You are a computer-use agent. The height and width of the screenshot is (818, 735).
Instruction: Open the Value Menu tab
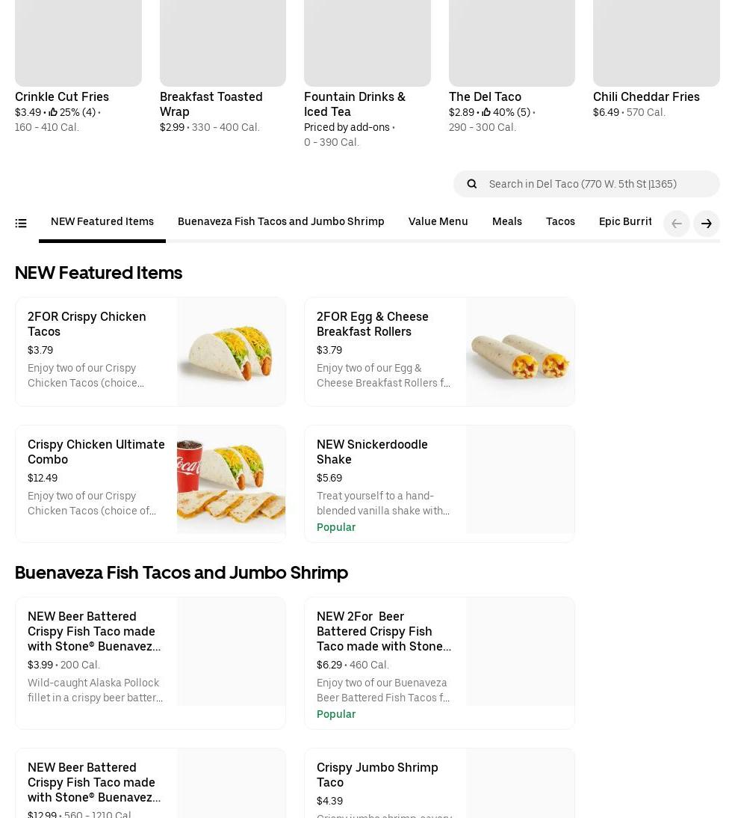[x=438, y=222]
